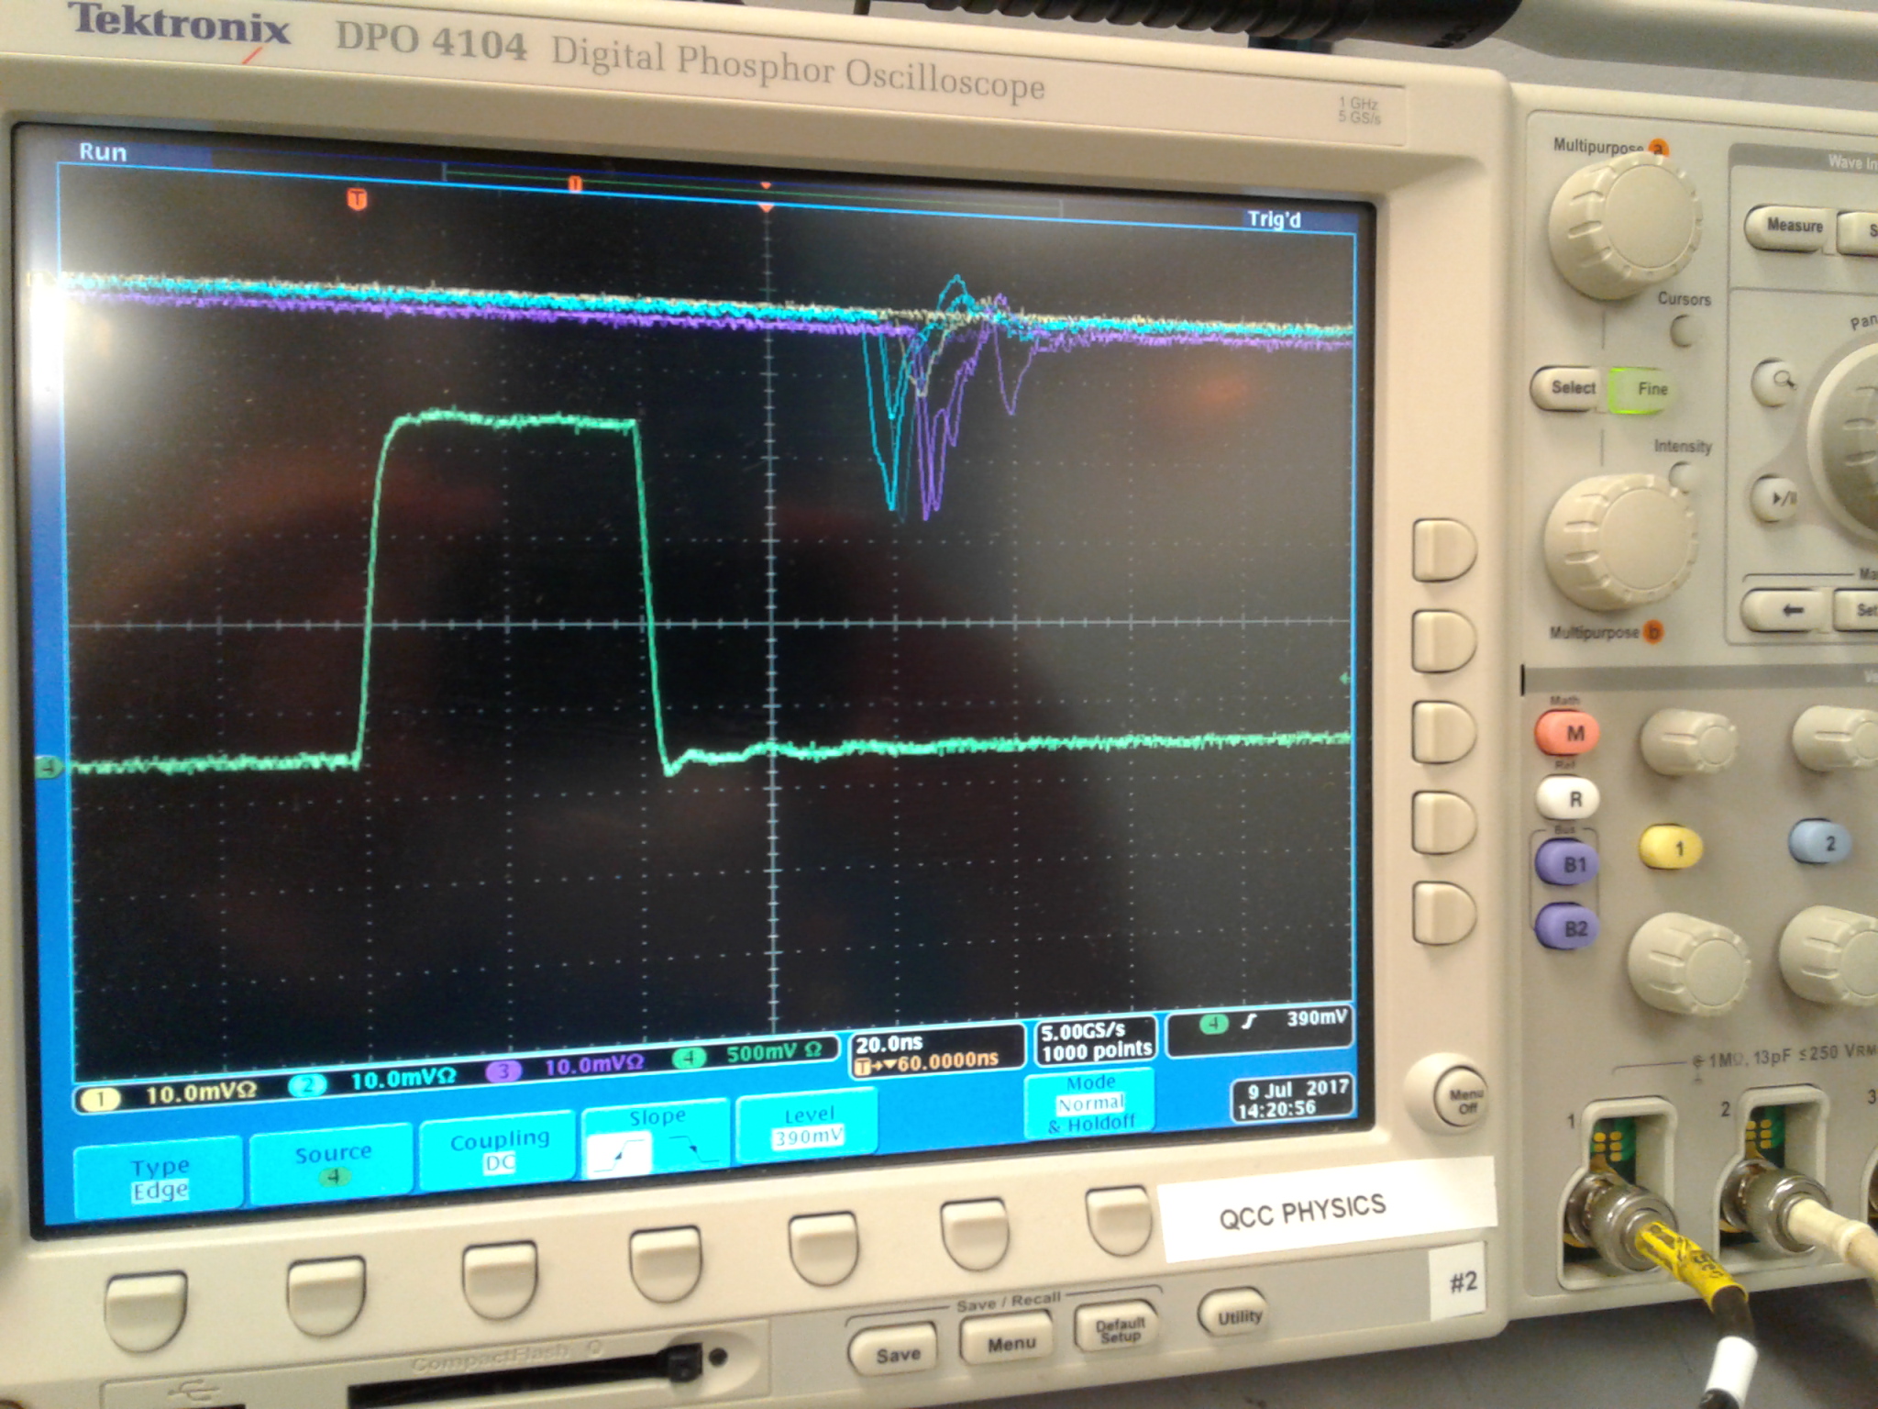Viewport: 1878px width, 1409px height.
Task: Toggle the yellow channel 1 button
Action: 1672,848
